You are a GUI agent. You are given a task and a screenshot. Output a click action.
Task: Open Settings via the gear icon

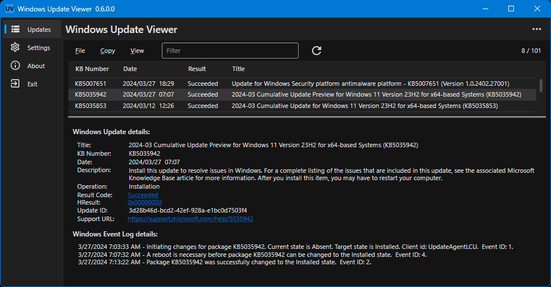tap(15, 48)
